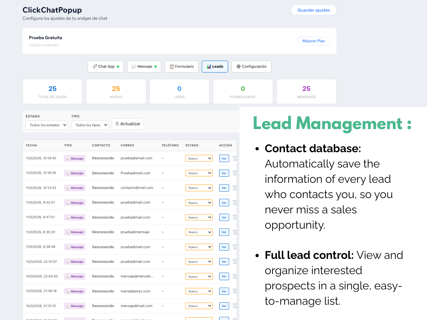The height and width of the screenshot is (320, 427).
Task: Open the Formulario tab
Action: tap(181, 66)
